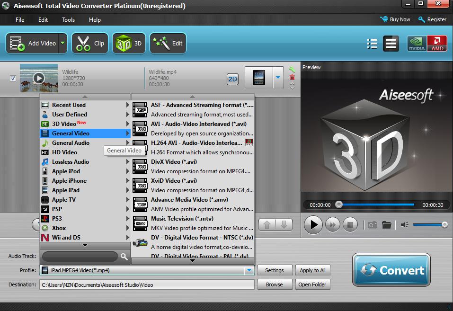Uncheck the Wildlife video checkbox
Screen dimensions: 453x311
(x=13, y=78)
